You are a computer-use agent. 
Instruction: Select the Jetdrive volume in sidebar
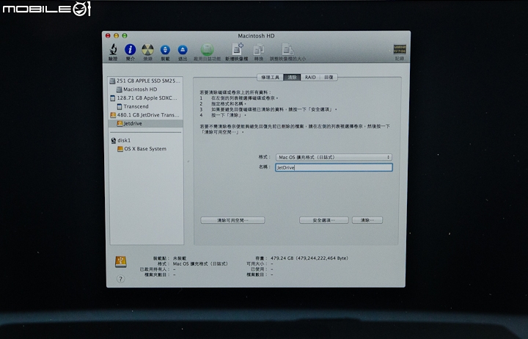pos(145,124)
